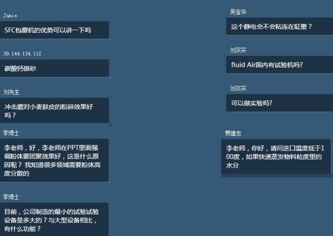Select the fluid Air国内有试验机吗 message
This screenshot has height=236, width=333.
[x=278, y=65]
